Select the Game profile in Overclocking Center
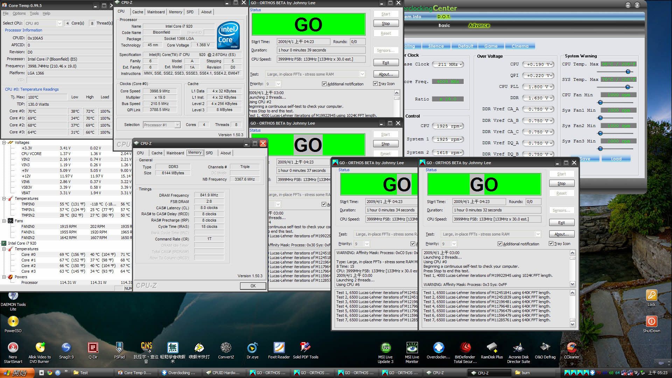The height and width of the screenshot is (378, 672). coord(491,46)
